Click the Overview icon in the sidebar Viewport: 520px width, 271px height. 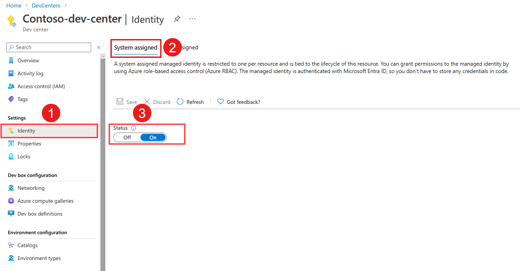[x=11, y=60]
